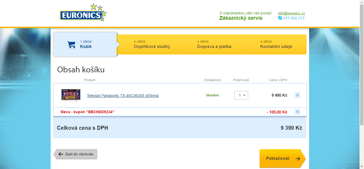Viewport: 364px width, 169px height.
Task: Click the Panasonic TV thumbnail image
Action: click(x=71, y=95)
